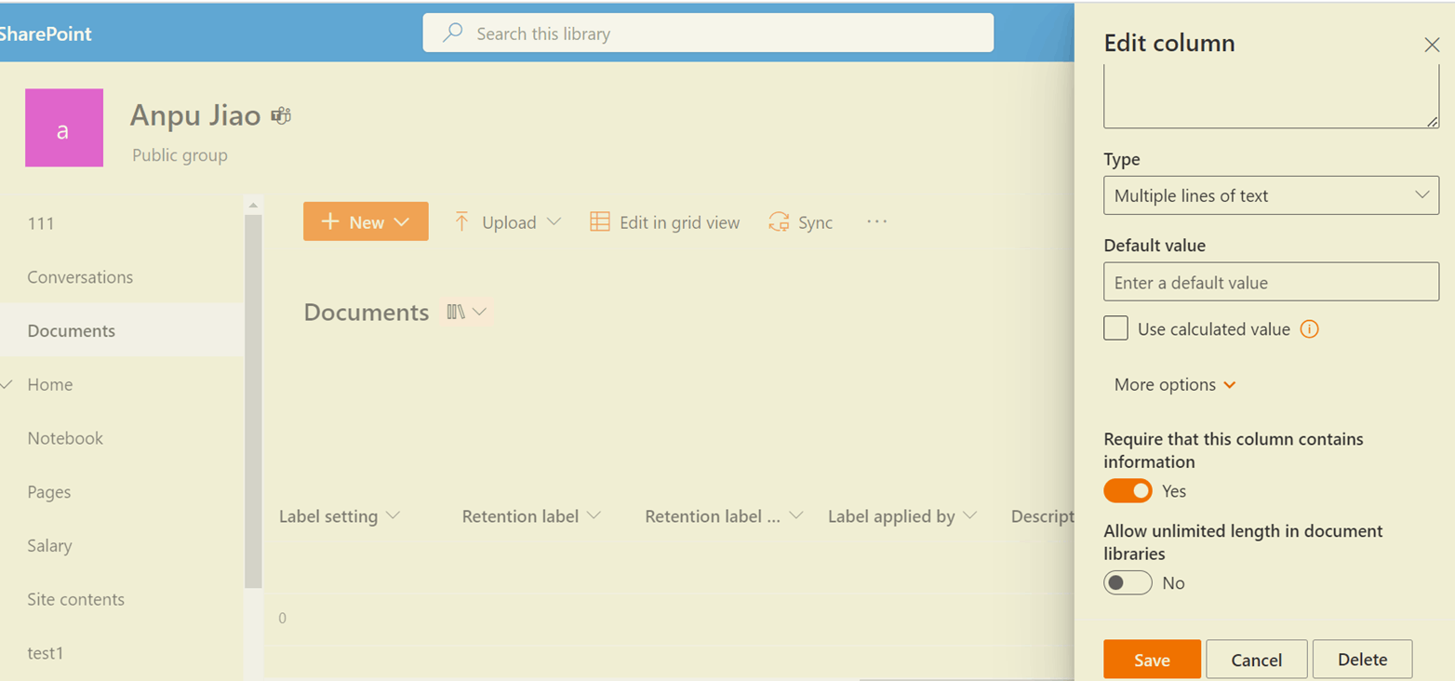Disable the column required information toggle
This screenshot has width=1455, height=681.
pyautogui.click(x=1128, y=490)
